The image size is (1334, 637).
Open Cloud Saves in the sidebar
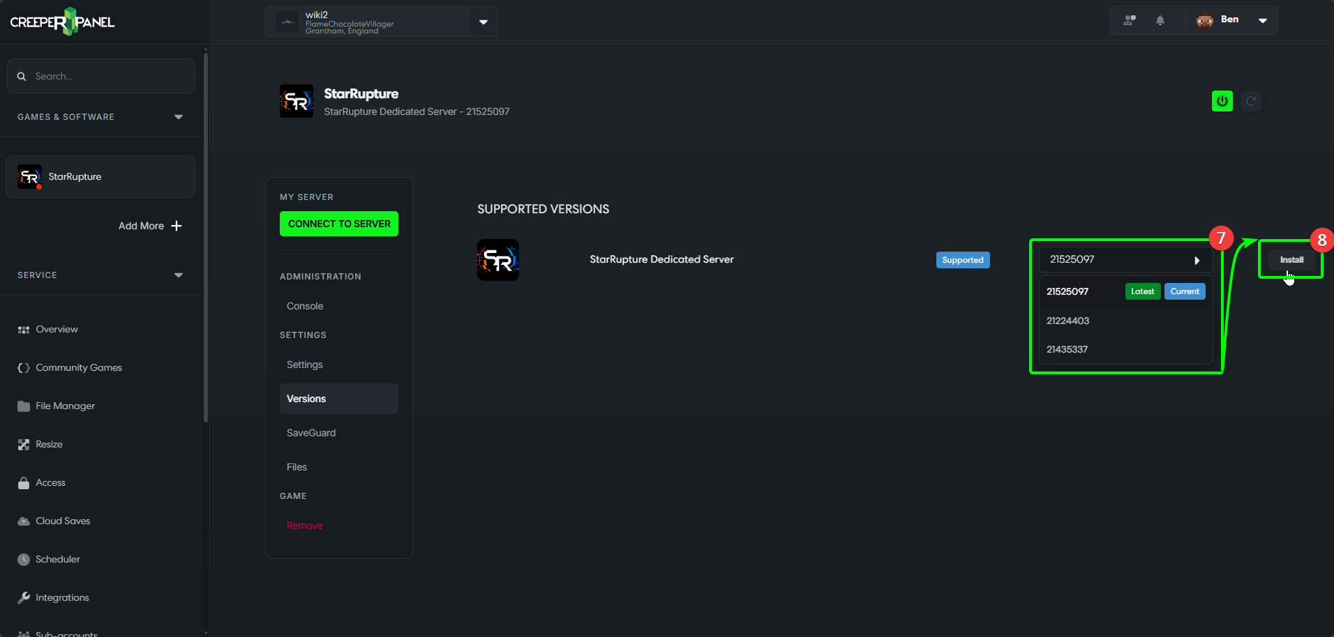point(63,521)
